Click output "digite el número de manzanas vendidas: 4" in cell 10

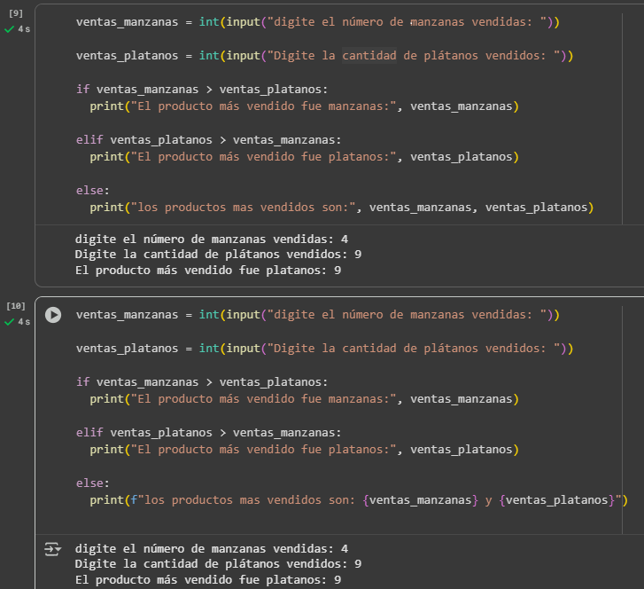click(x=212, y=549)
